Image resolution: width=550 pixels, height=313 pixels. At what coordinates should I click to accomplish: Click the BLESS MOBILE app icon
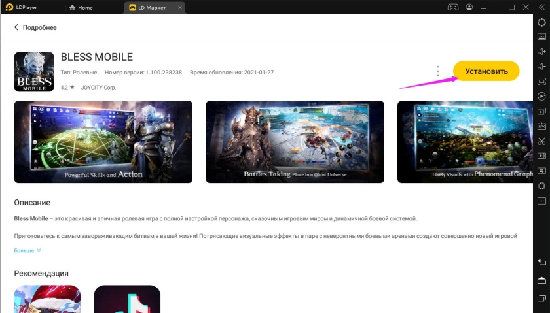pos(34,72)
